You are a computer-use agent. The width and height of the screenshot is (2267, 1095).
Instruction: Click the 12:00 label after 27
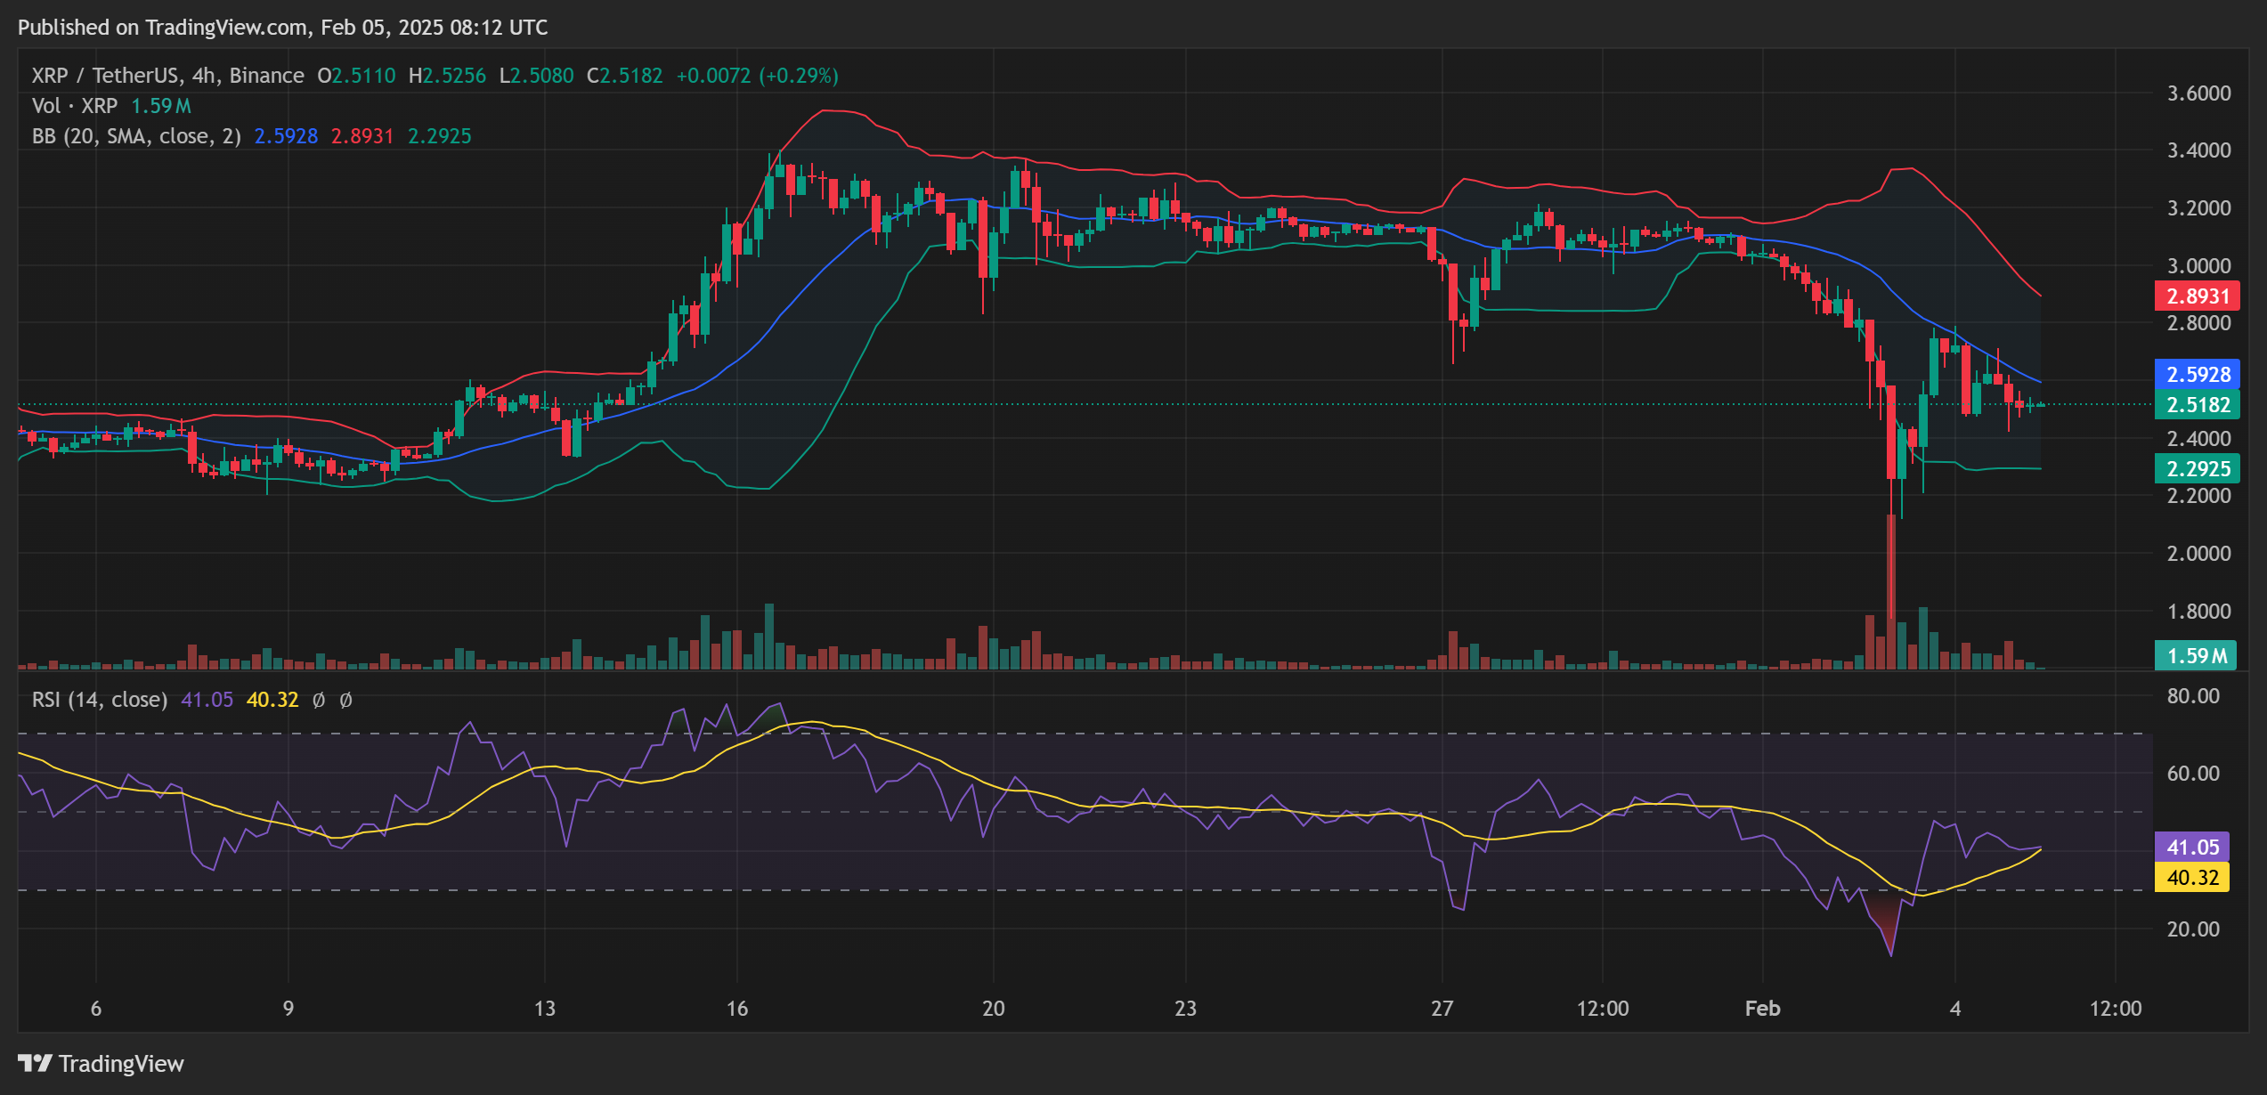pos(1603,1009)
